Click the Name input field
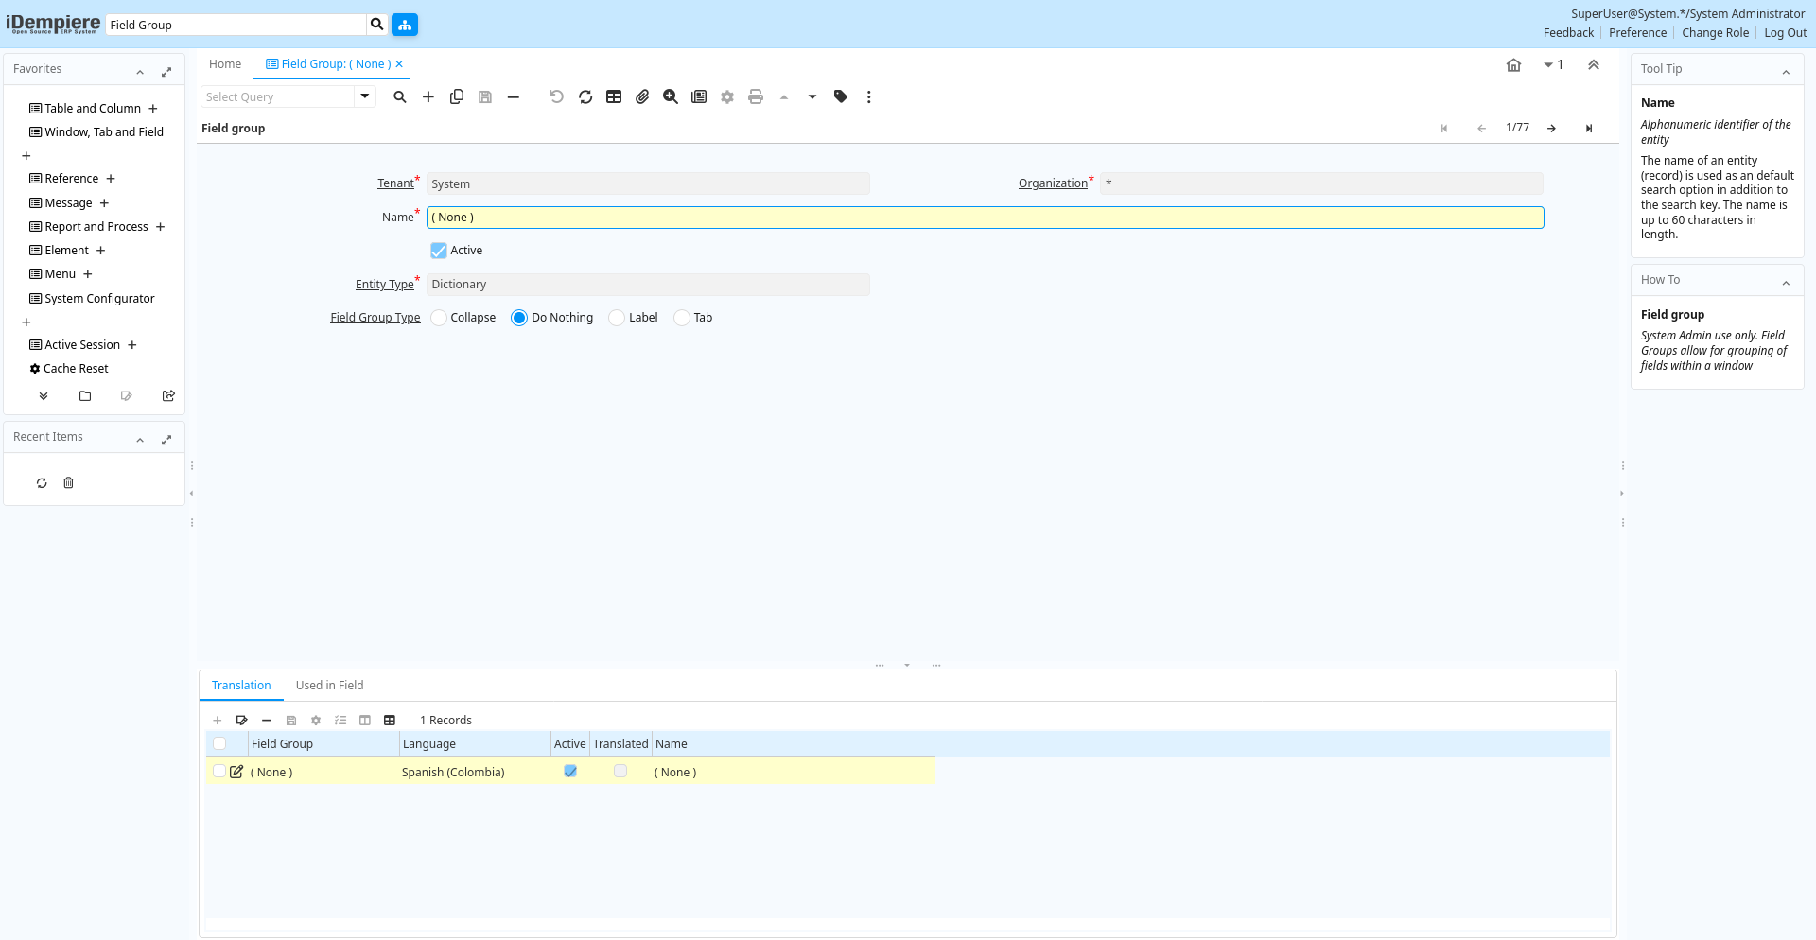1816x940 pixels. tap(985, 218)
